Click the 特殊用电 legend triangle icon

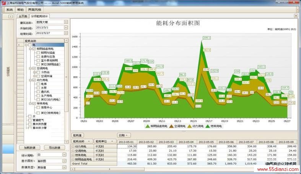tap(208, 126)
